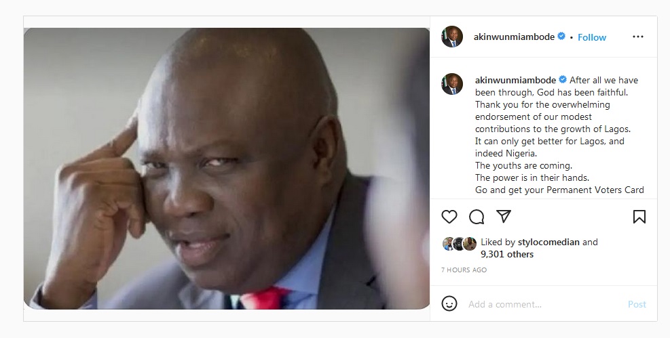Open akinwunmiambode username in caption

(x=515, y=80)
